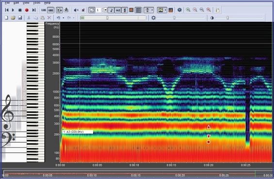Image resolution: width=274 pixels, height=179 pixels.
Task: Expand the spectrogram view mode dropdown
Action: (x=165, y=10)
